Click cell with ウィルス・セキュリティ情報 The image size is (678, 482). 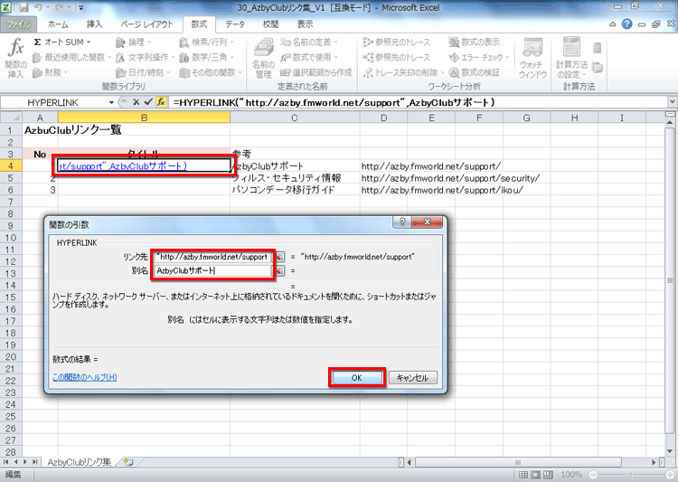click(x=295, y=178)
